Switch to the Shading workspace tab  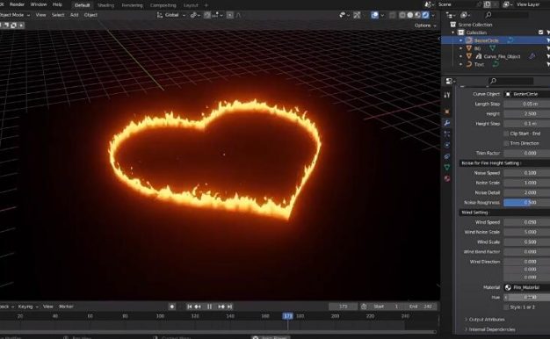pyautogui.click(x=106, y=5)
